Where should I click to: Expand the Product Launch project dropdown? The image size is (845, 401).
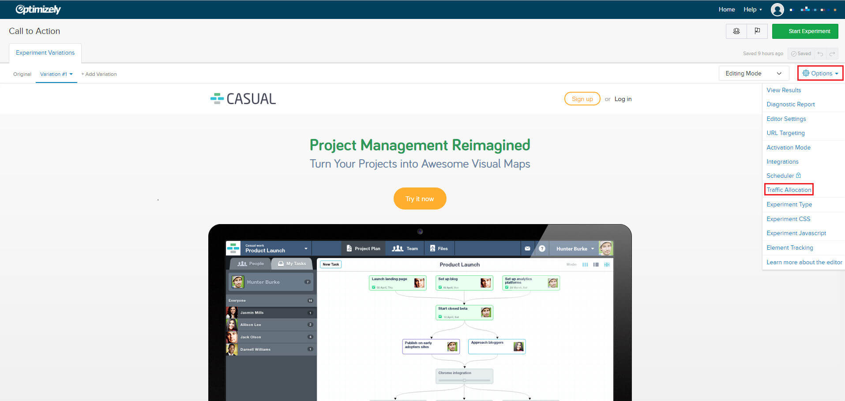point(306,248)
